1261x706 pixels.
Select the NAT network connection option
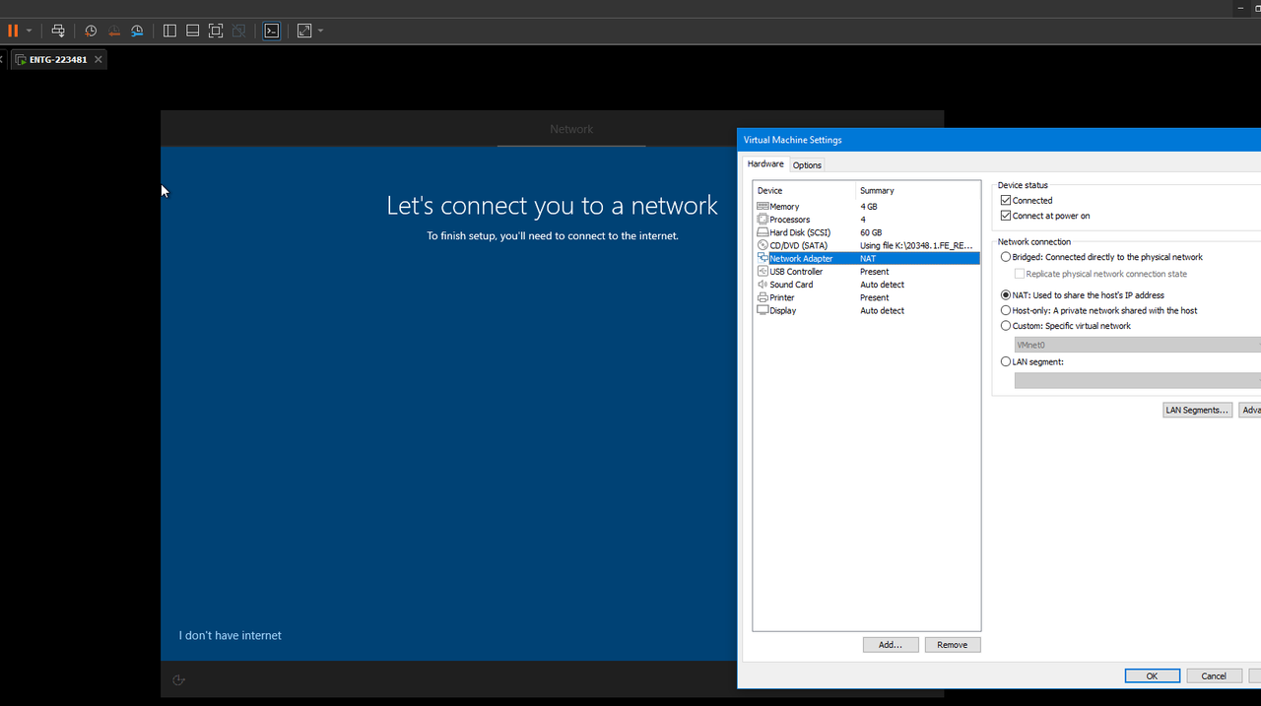click(x=1006, y=295)
